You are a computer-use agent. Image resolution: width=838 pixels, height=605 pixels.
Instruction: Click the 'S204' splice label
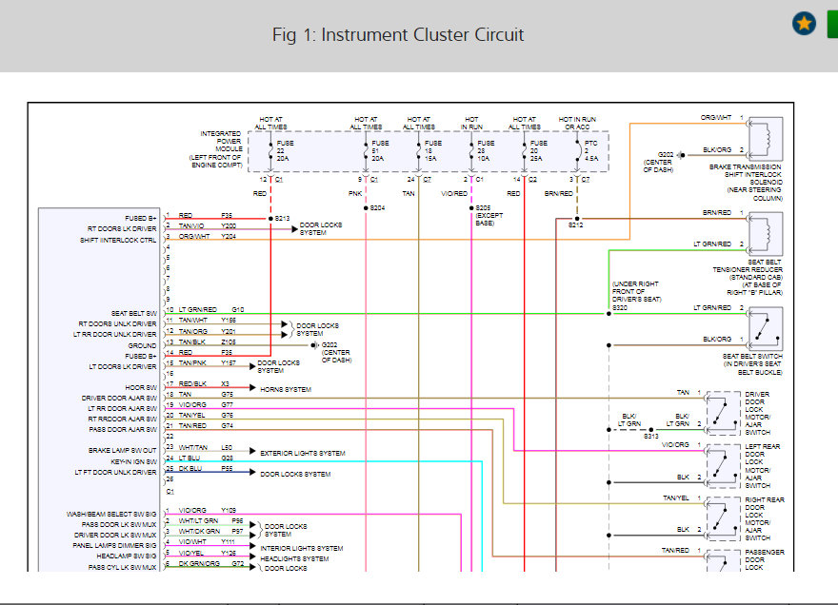tap(377, 207)
